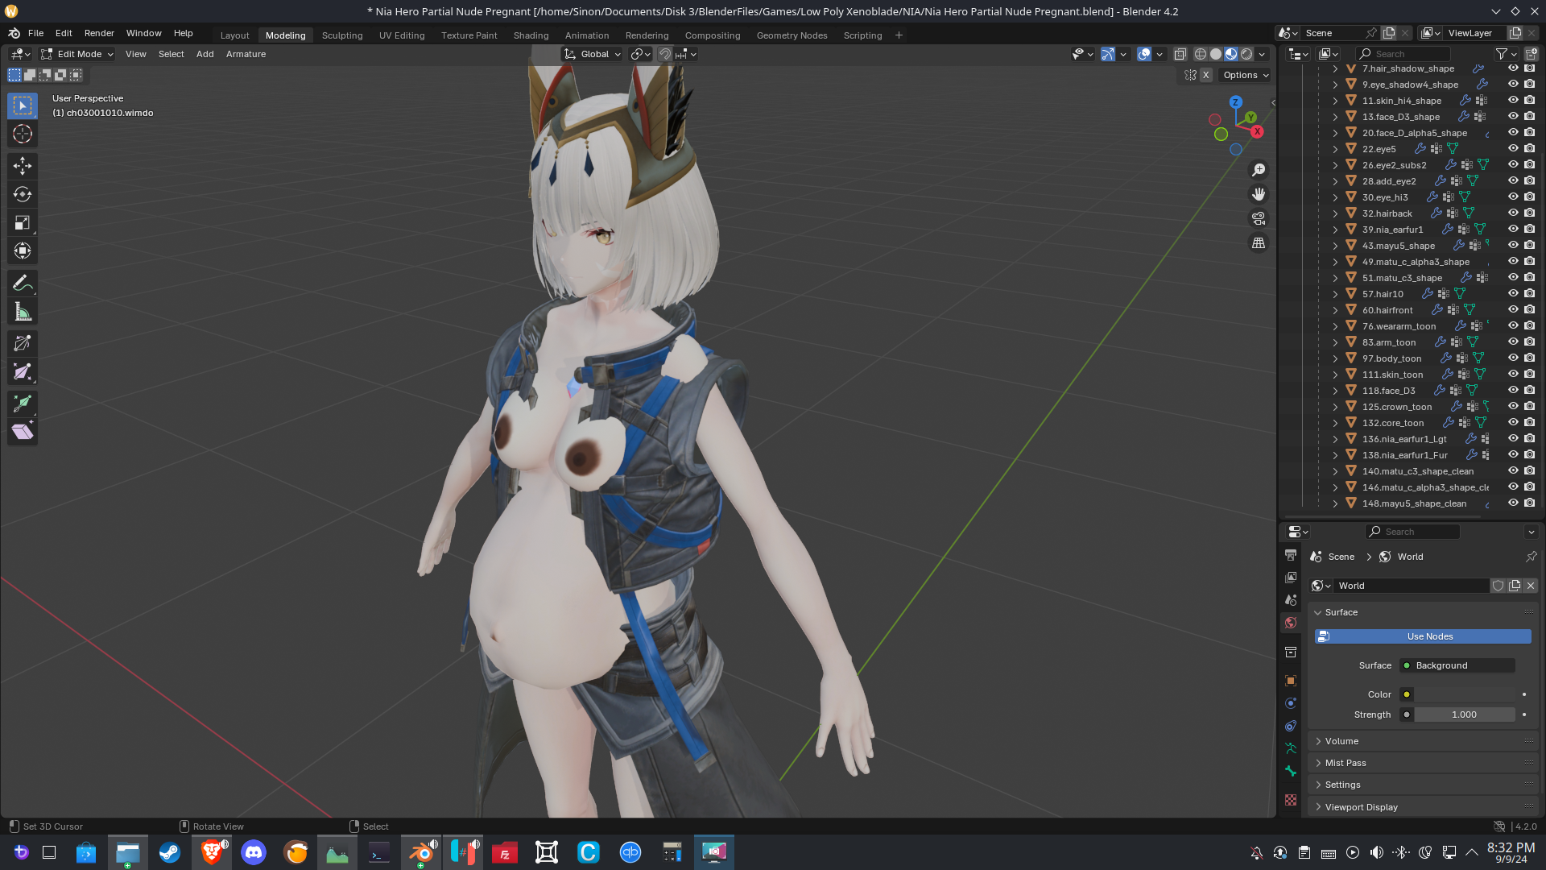The width and height of the screenshot is (1546, 870).
Task: Click the Background surface shader button
Action: 1457,665
